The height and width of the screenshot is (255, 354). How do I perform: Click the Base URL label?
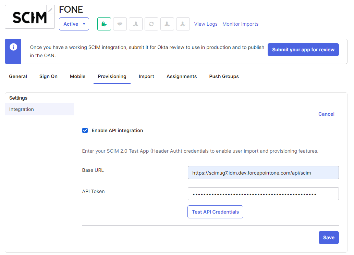93,170
